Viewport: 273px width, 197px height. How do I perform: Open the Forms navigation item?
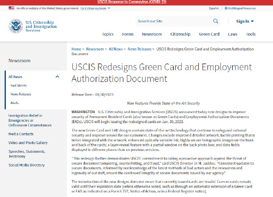pyautogui.click(x=128, y=34)
